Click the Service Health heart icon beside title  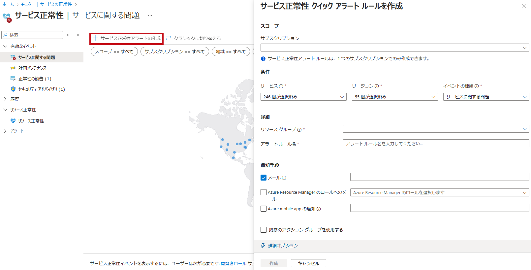pyautogui.click(x=7, y=17)
